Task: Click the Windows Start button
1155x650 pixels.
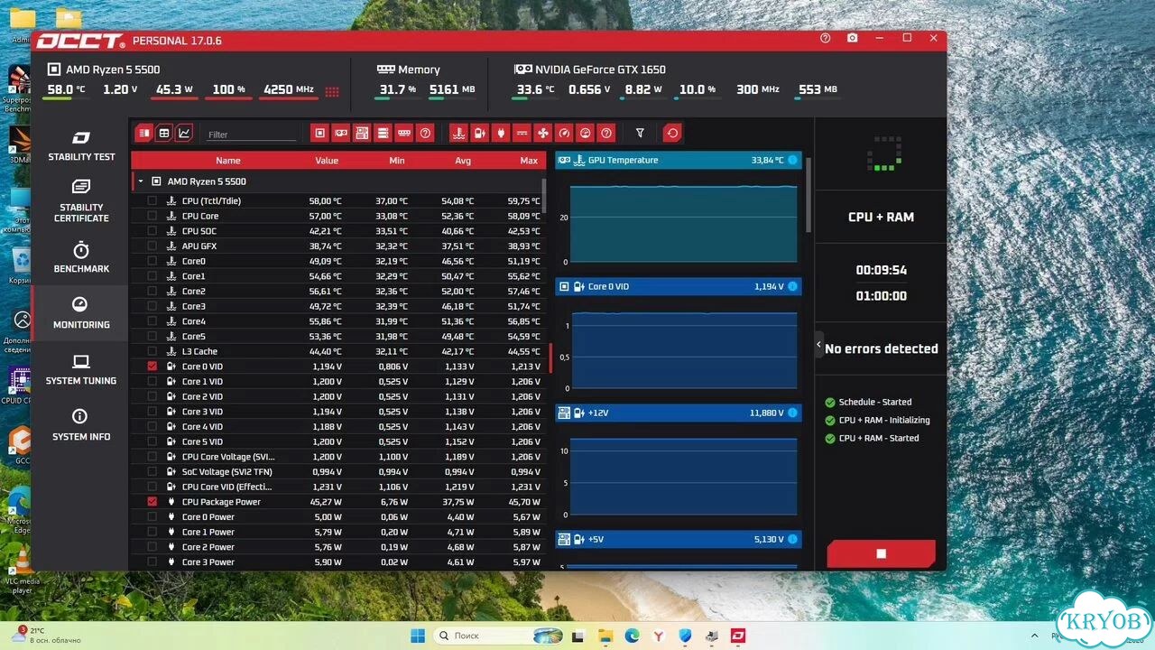Action: point(418,636)
